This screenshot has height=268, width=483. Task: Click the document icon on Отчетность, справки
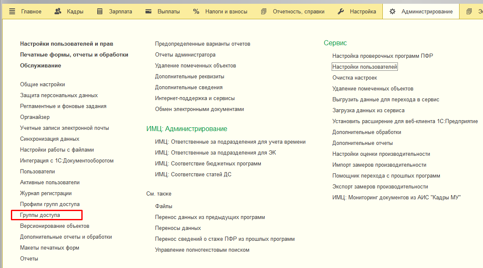pyautogui.click(x=264, y=11)
